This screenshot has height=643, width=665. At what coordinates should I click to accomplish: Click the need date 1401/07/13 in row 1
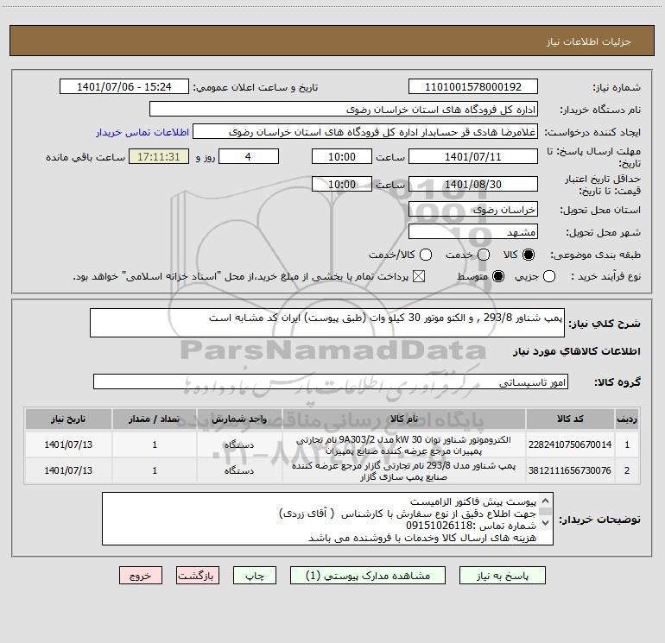(68, 444)
